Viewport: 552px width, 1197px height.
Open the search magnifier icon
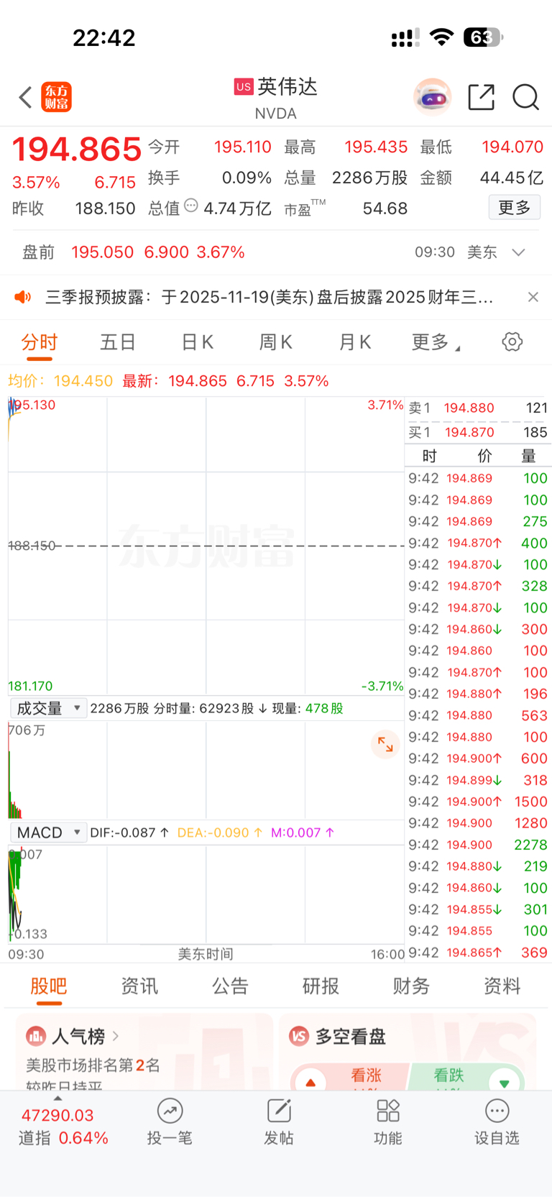tap(525, 97)
